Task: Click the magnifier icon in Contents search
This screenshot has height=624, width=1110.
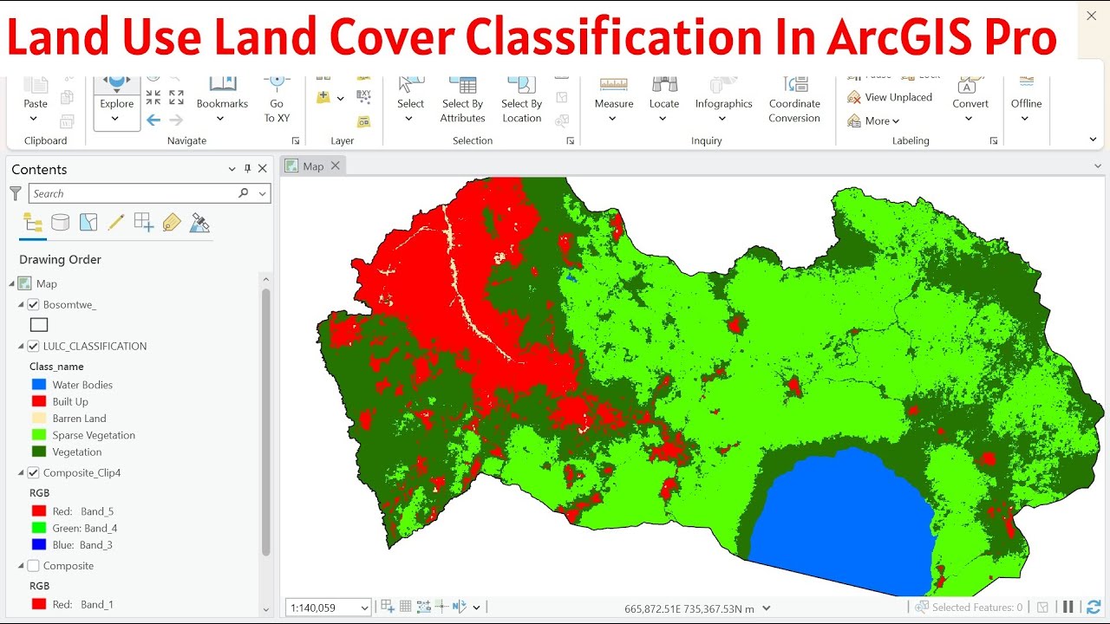Action: pyautogui.click(x=244, y=193)
